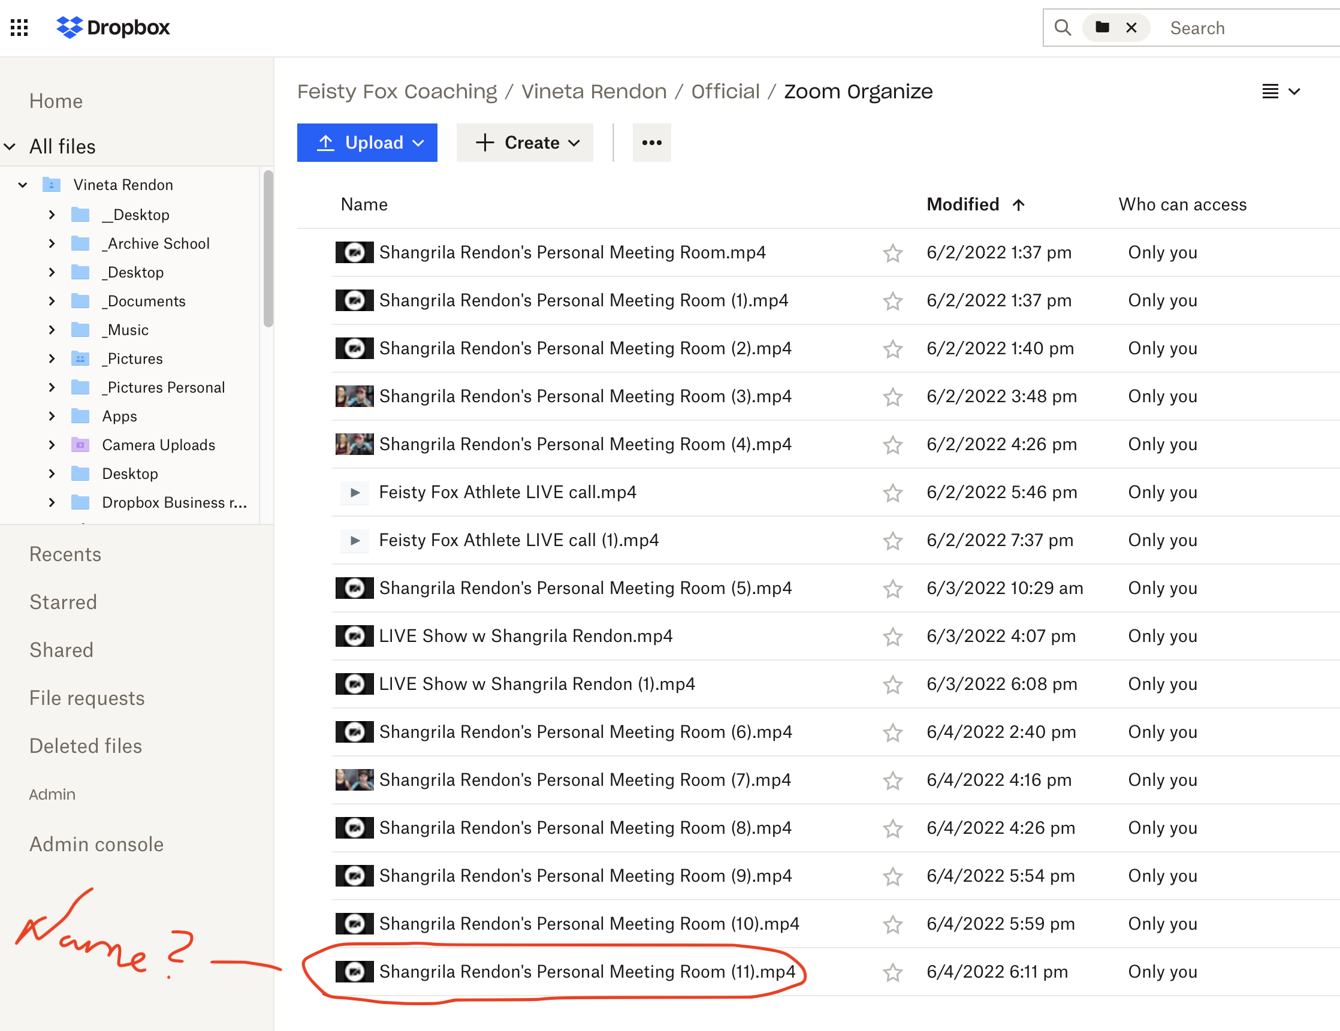Star Personal Meeting Room (11).mp4
This screenshot has width=1340, height=1031.
point(893,972)
